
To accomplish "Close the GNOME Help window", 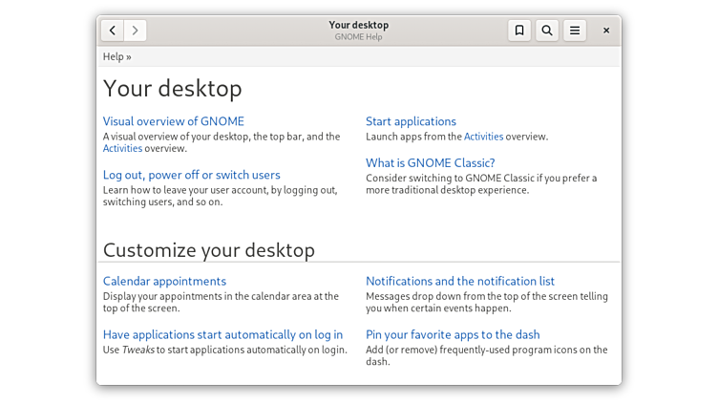I will [x=606, y=31].
